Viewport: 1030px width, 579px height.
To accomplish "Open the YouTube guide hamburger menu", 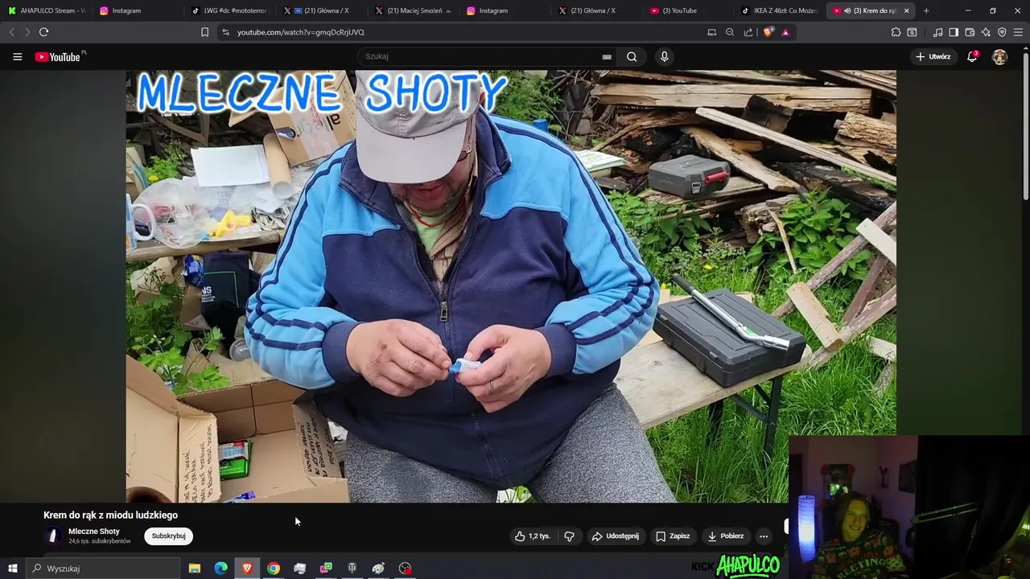I will (x=17, y=56).
